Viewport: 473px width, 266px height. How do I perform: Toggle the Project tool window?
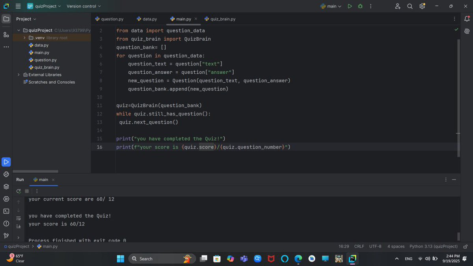[x=6, y=19]
